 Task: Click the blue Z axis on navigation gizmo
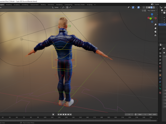[x=152, y=14]
